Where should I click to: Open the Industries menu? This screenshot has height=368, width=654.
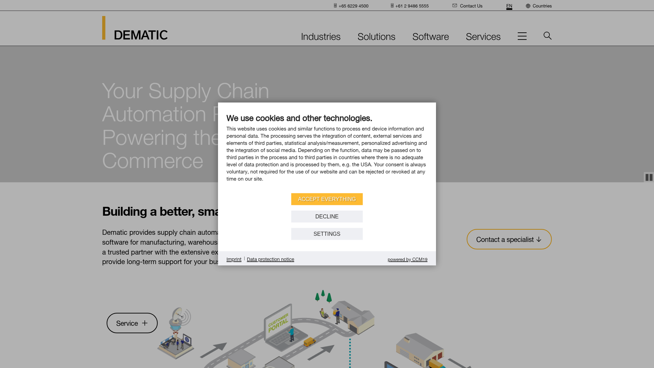click(321, 36)
